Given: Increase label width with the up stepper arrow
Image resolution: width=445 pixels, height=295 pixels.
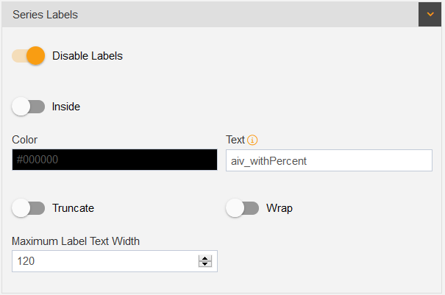Looking at the screenshot, I should (x=205, y=258).
